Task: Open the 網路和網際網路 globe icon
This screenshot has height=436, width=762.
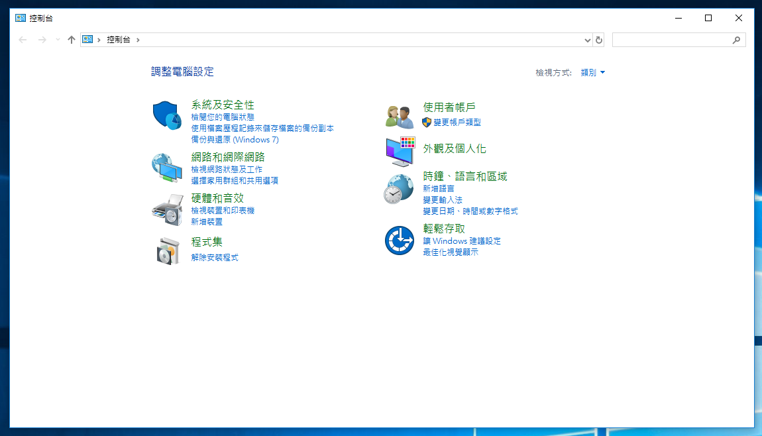Action: (x=167, y=168)
